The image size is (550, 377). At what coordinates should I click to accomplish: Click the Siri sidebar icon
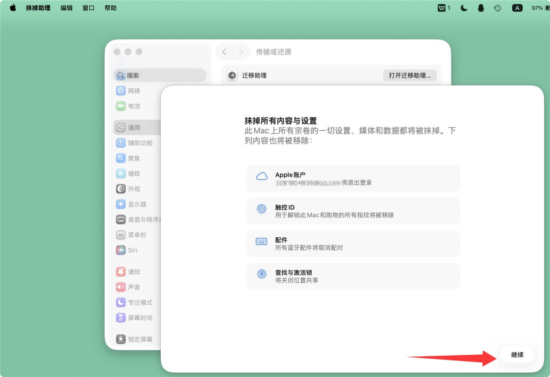121,250
